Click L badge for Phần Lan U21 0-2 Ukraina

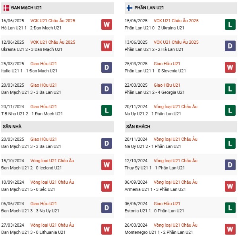click(x=230, y=25)
